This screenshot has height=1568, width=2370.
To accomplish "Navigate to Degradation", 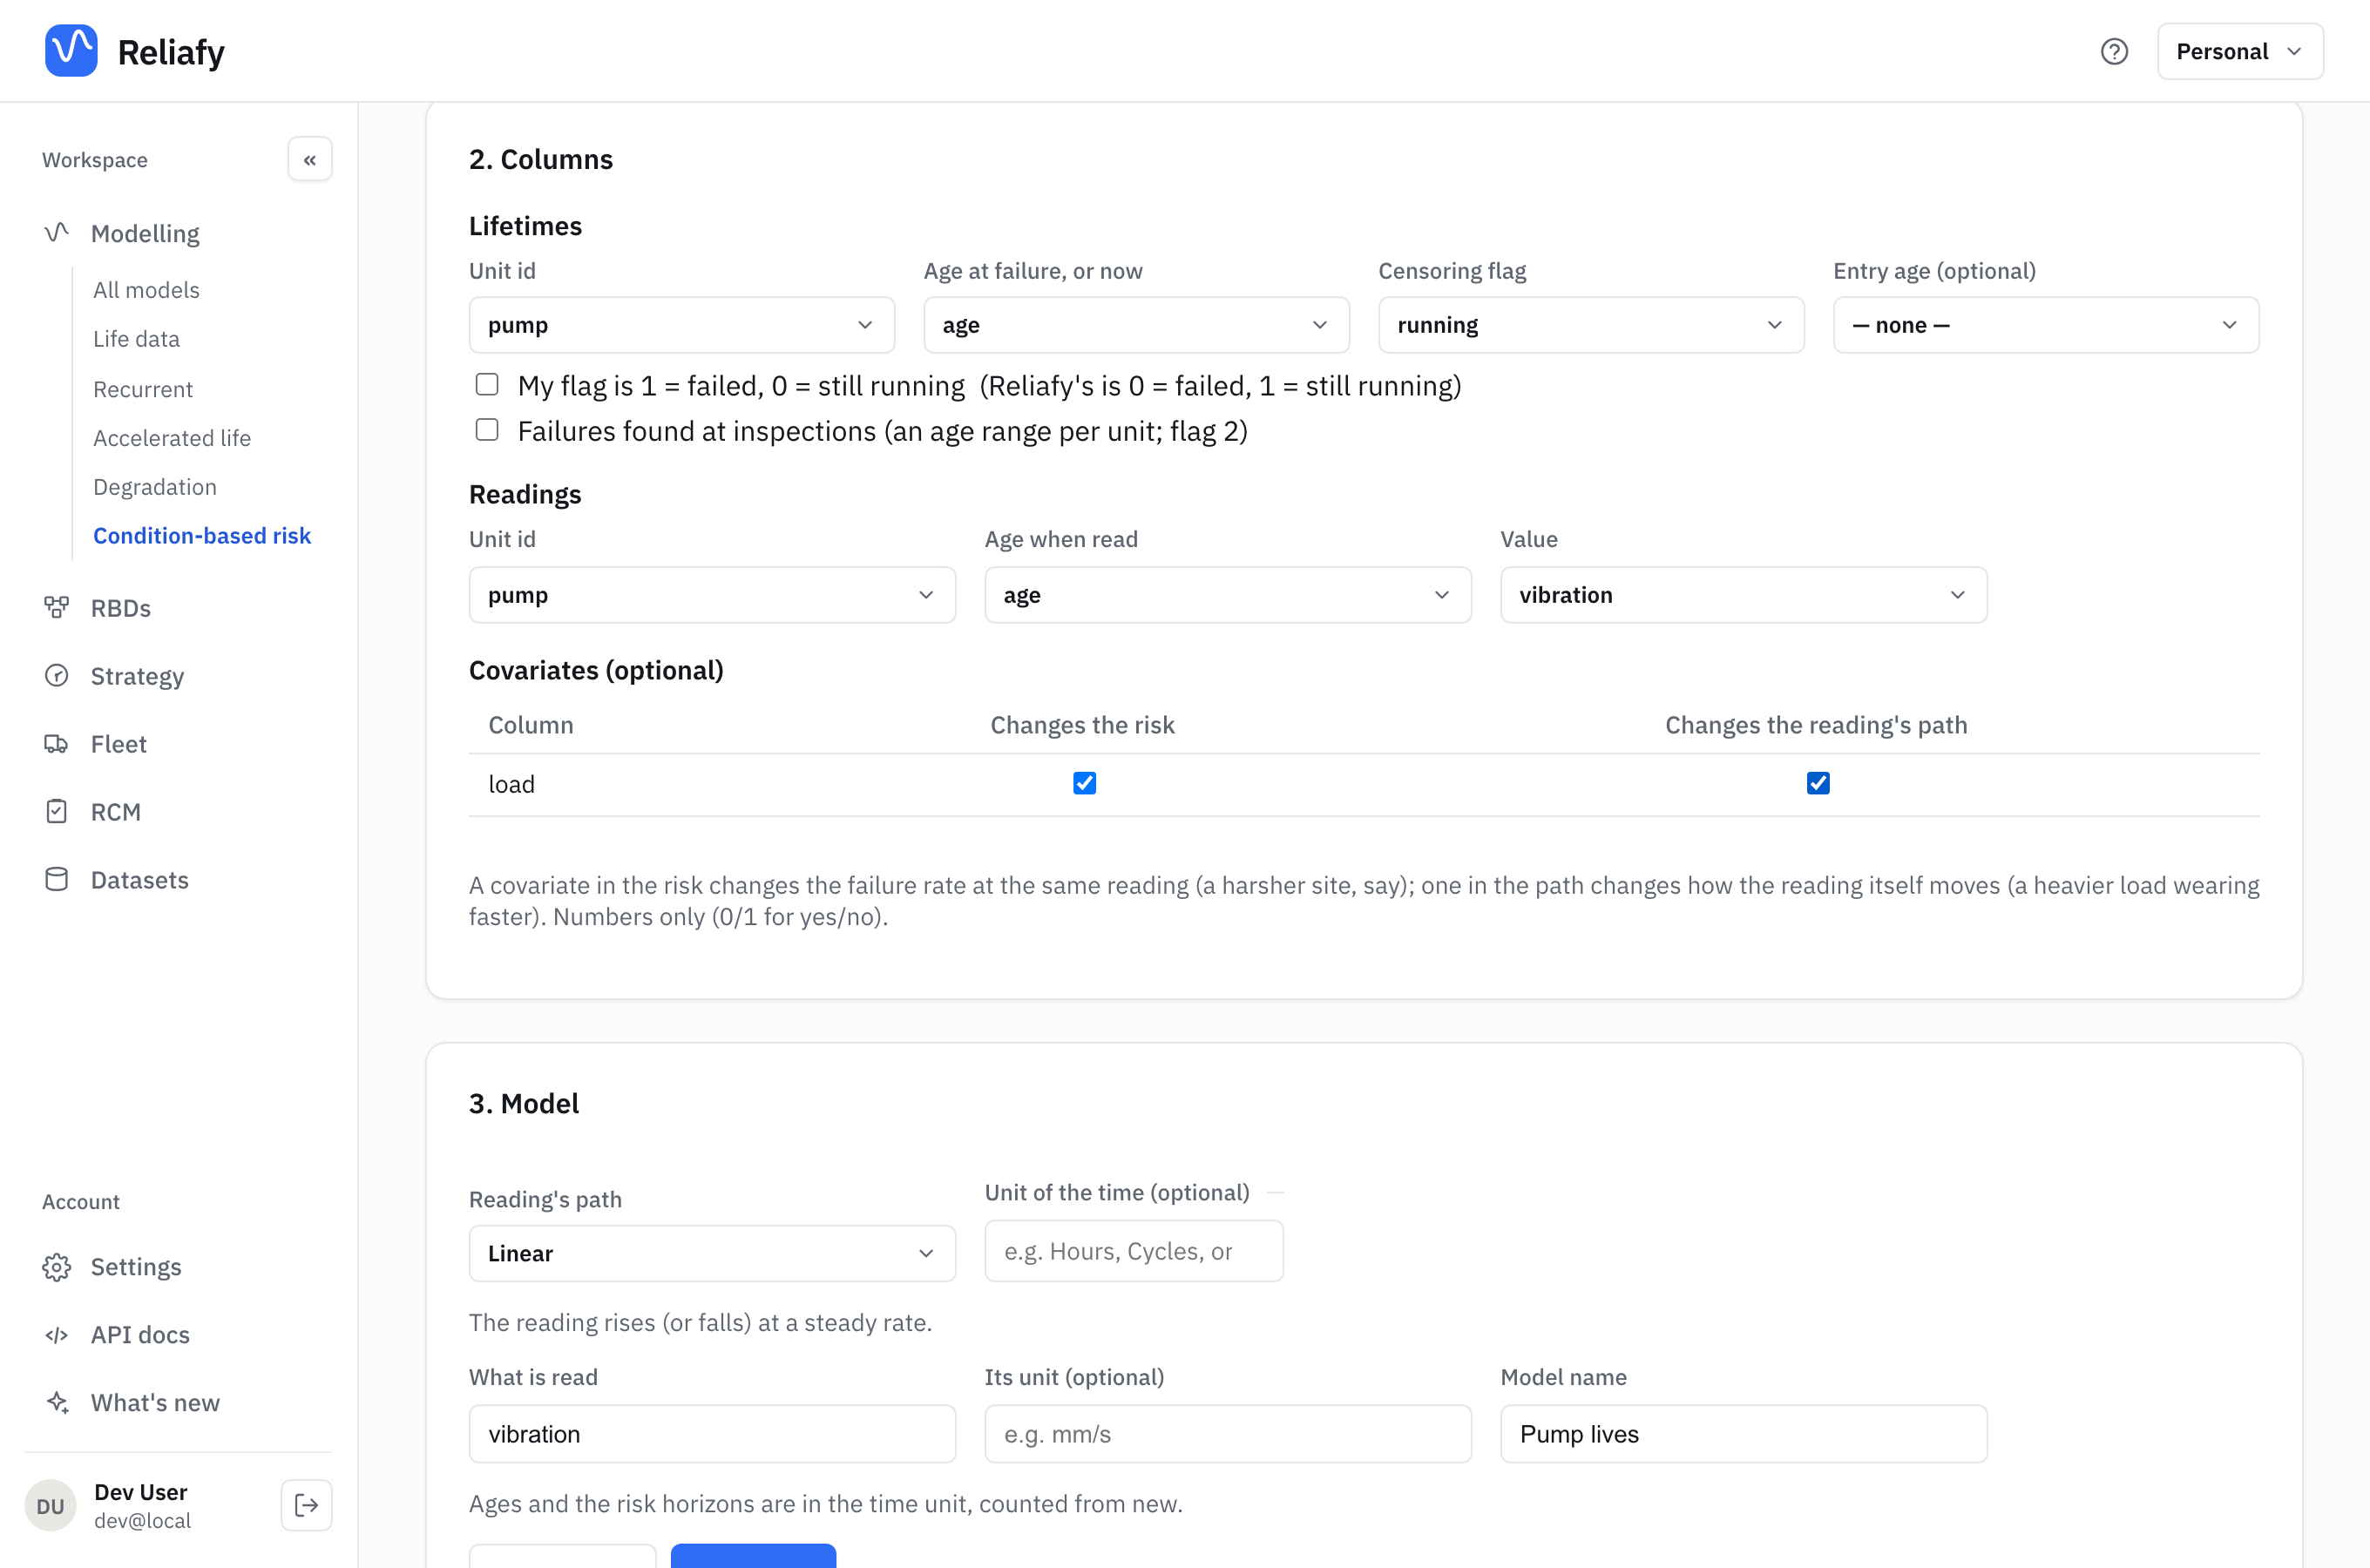I will pyautogui.click(x=155, y=487).
